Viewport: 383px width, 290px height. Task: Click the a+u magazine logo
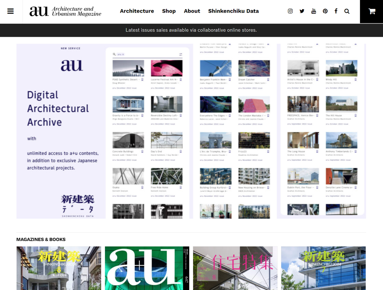pos(65,11)
